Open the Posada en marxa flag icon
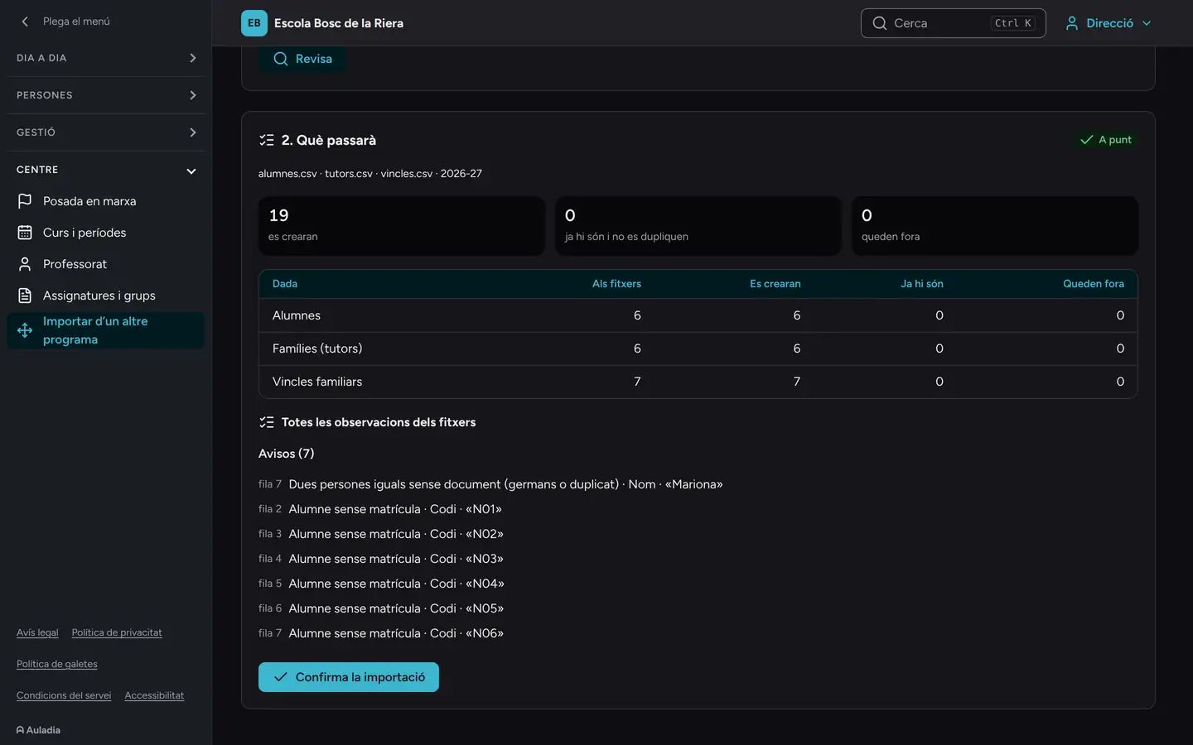1193x745 pixels. click(25, 201)
